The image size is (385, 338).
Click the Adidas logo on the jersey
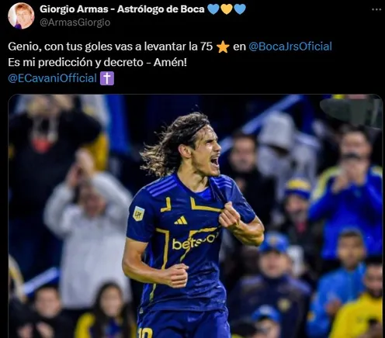click(x=181, y=220)
